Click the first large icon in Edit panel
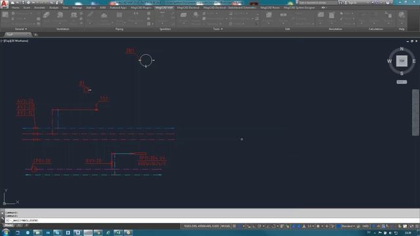420x236 pixels. pos(269,15)
